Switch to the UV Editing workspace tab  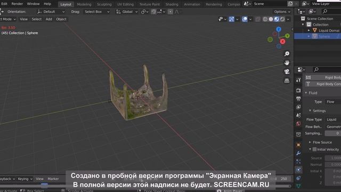tap(125, 4)
